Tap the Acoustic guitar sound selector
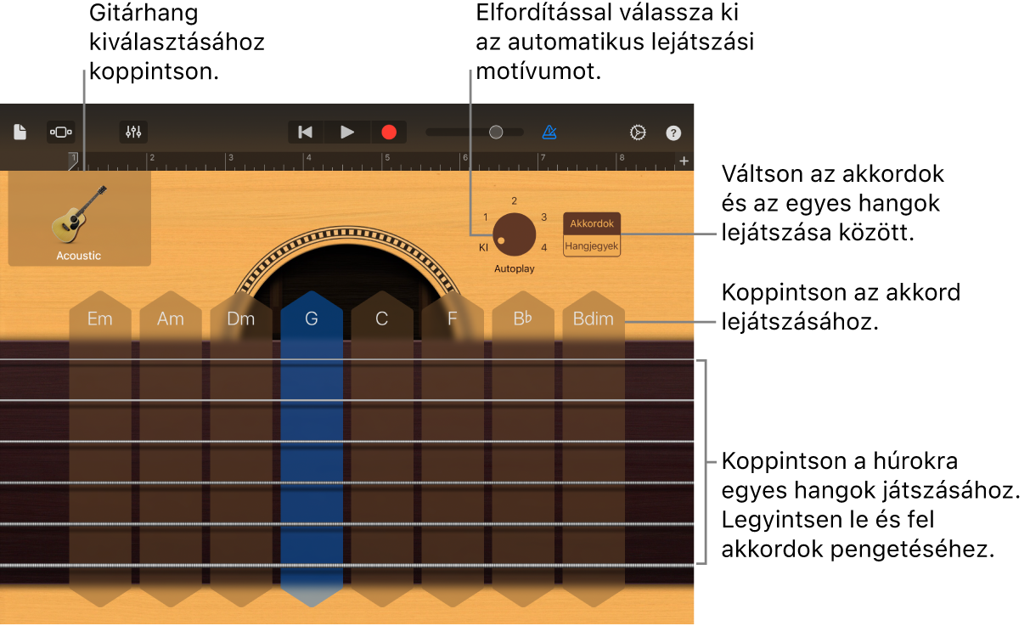This screenshot has width=1030, height=626. [x=79, y=220]
